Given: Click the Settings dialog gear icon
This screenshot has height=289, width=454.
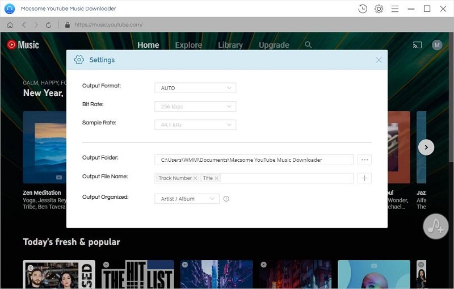Looking at the screenshot, I should pyautogui.click(x=79, y=60).
